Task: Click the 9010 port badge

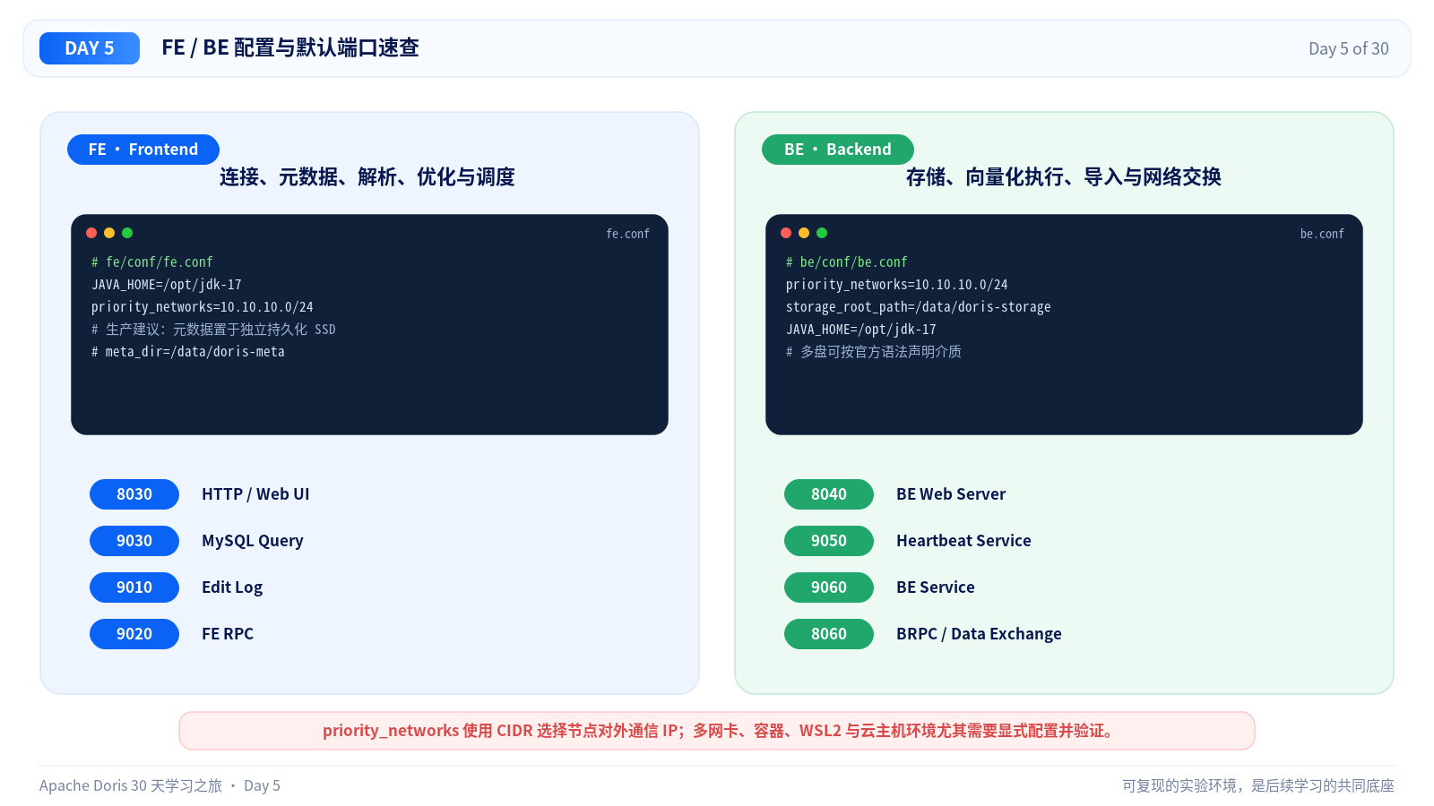Action: tap(134, 587)
